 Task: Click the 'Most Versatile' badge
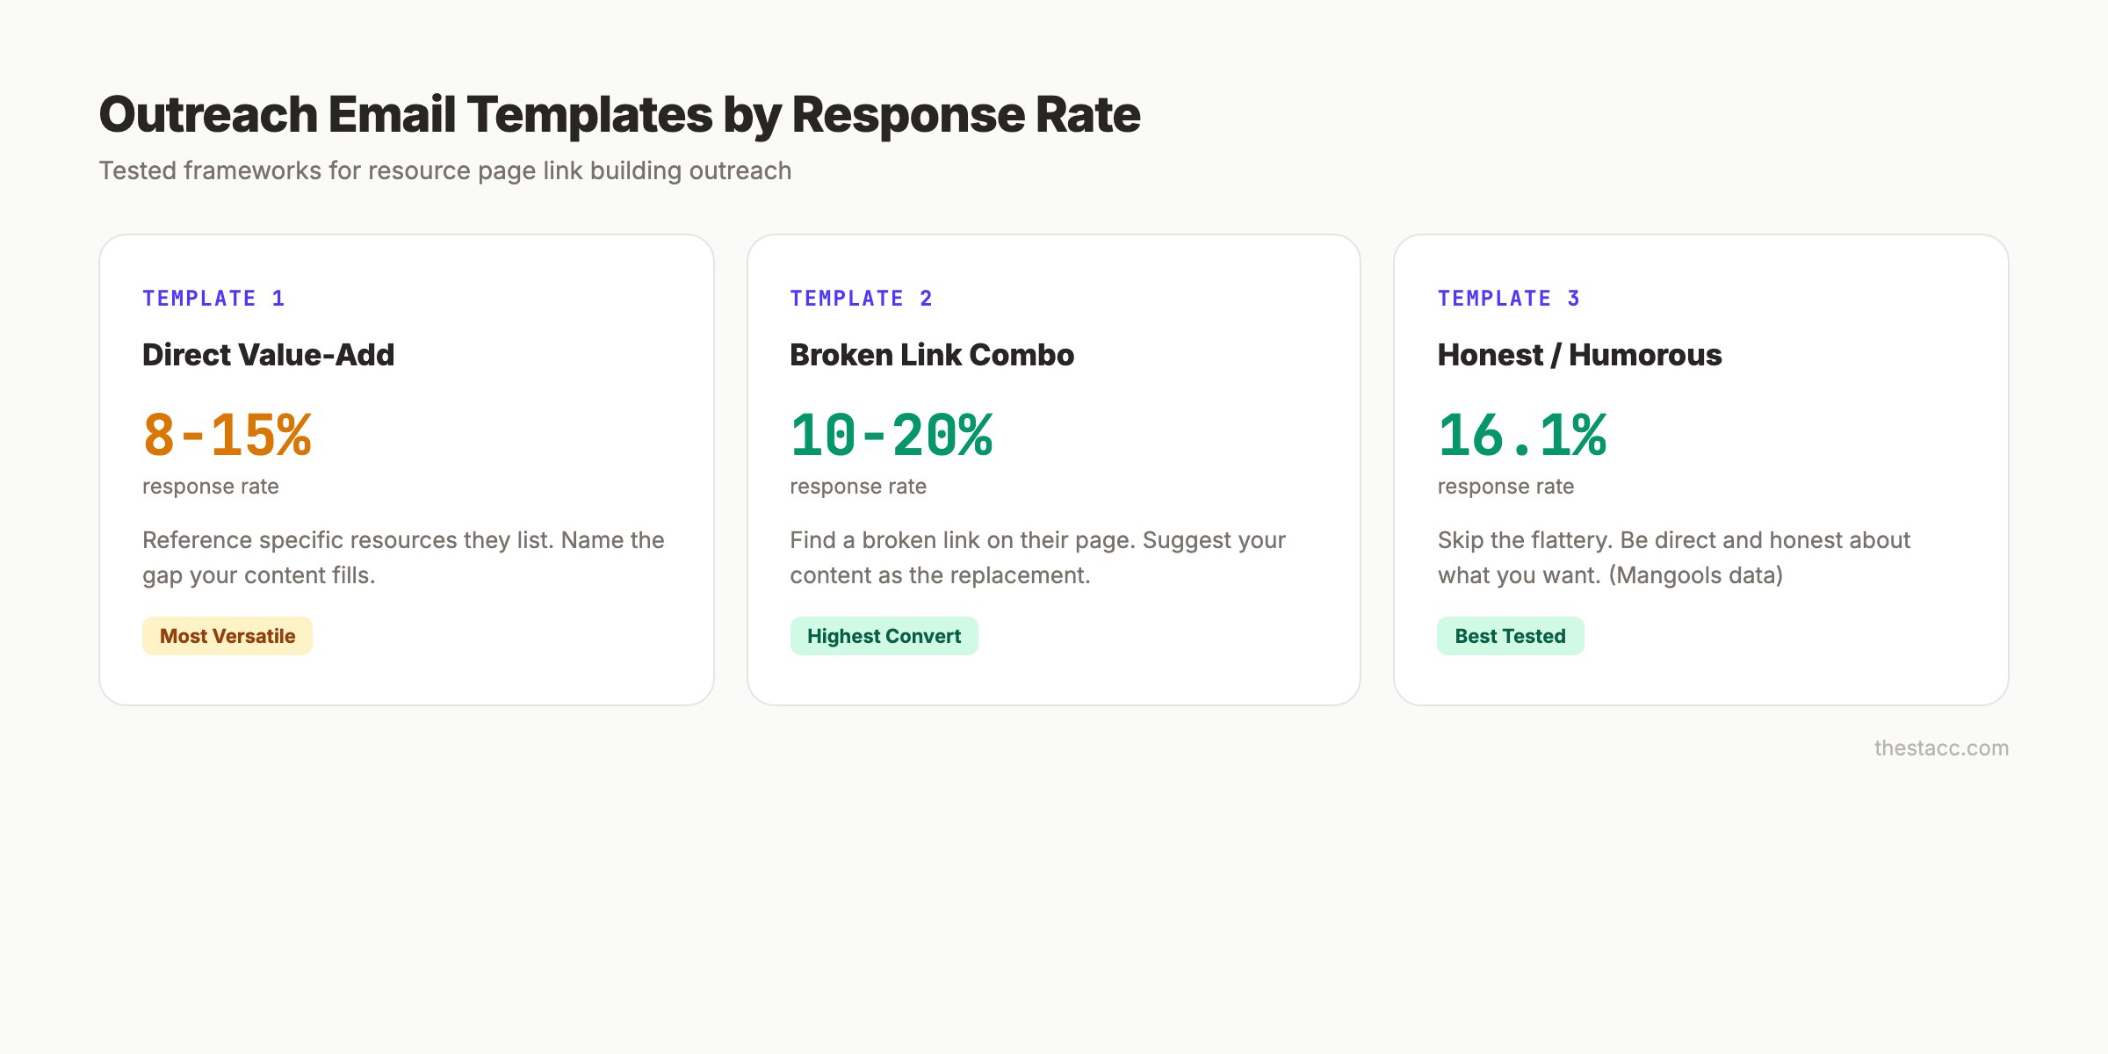tap(227, 635)
